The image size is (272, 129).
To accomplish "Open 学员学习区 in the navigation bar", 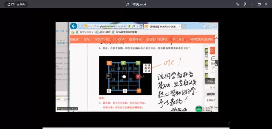I will [x=102, y=39].
